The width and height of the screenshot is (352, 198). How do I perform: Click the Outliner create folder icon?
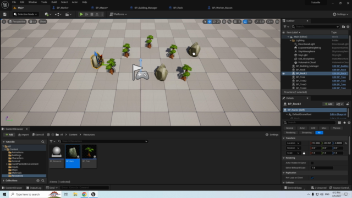pos(343,27)
